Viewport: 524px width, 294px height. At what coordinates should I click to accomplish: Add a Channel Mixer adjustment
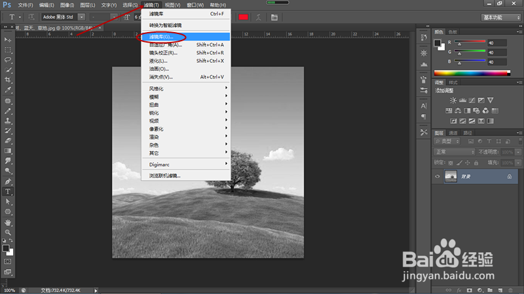click(485, 111)
